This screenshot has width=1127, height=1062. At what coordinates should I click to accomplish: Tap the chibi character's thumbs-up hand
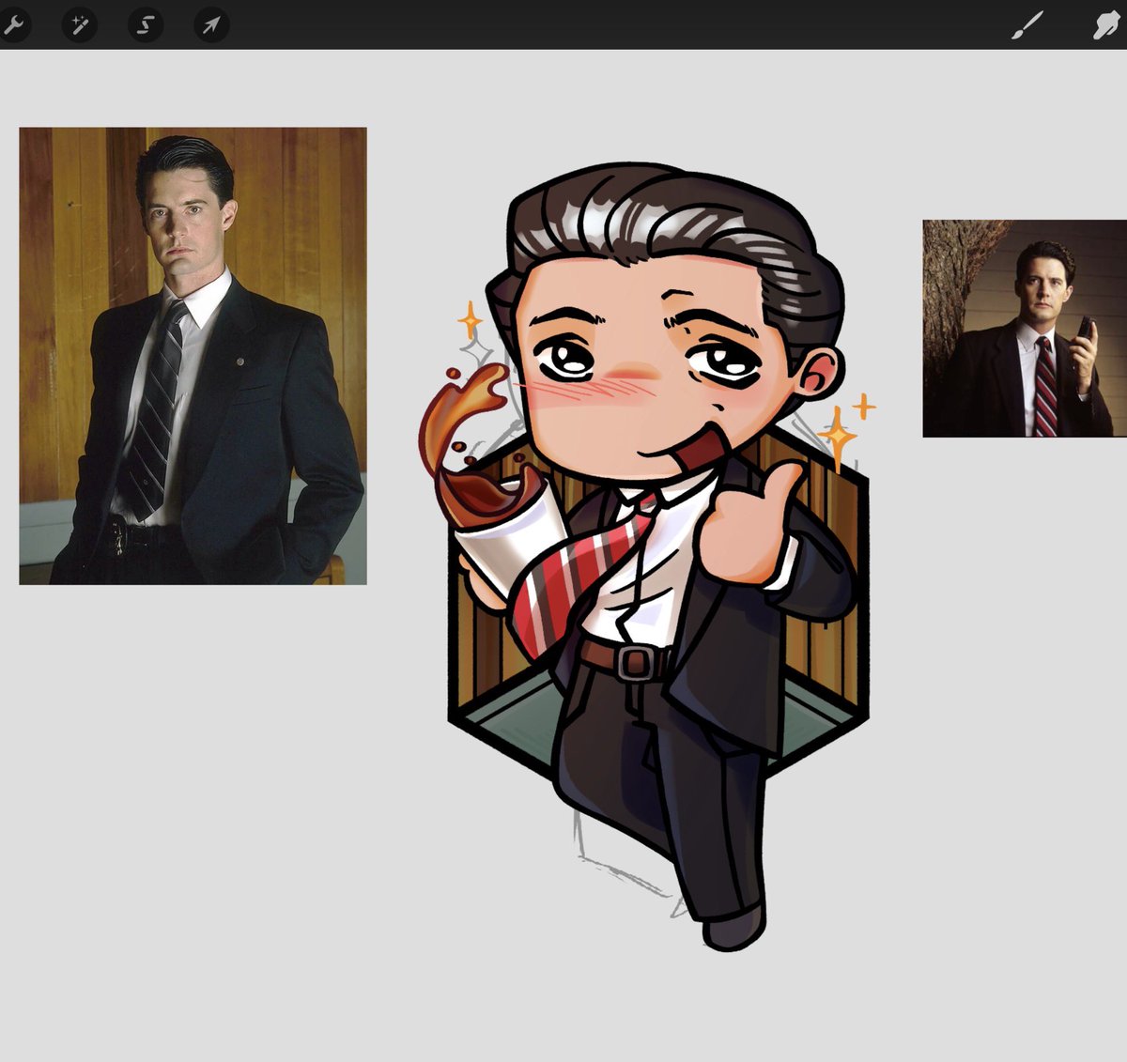(749, 526)
